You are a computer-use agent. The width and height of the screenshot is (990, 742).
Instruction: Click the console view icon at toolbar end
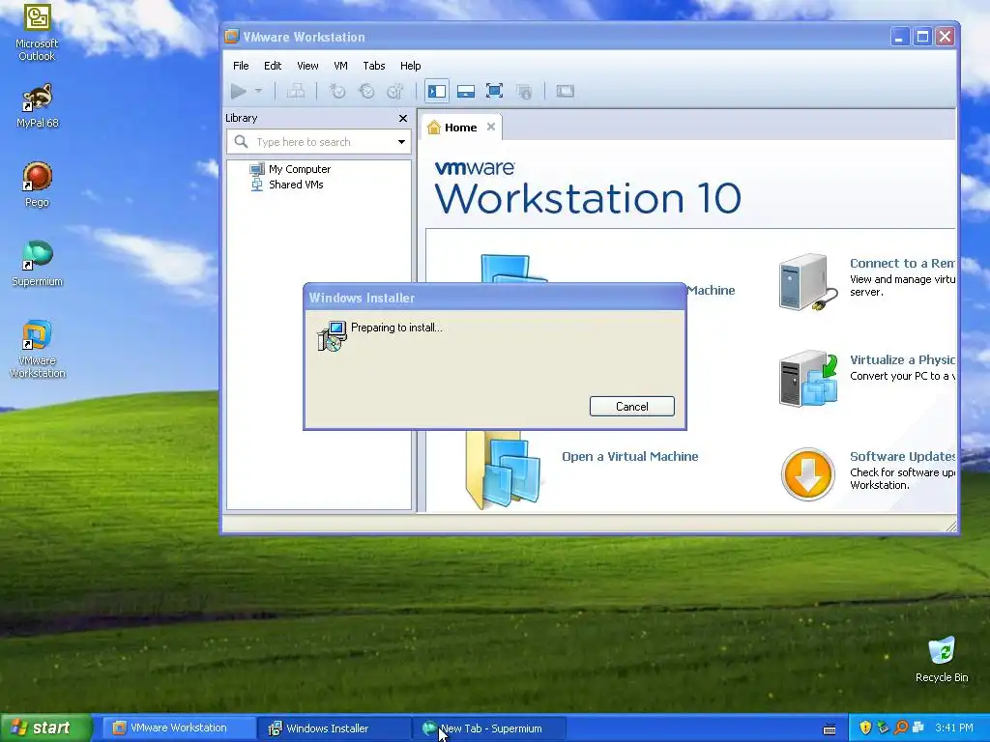(565, 92)
